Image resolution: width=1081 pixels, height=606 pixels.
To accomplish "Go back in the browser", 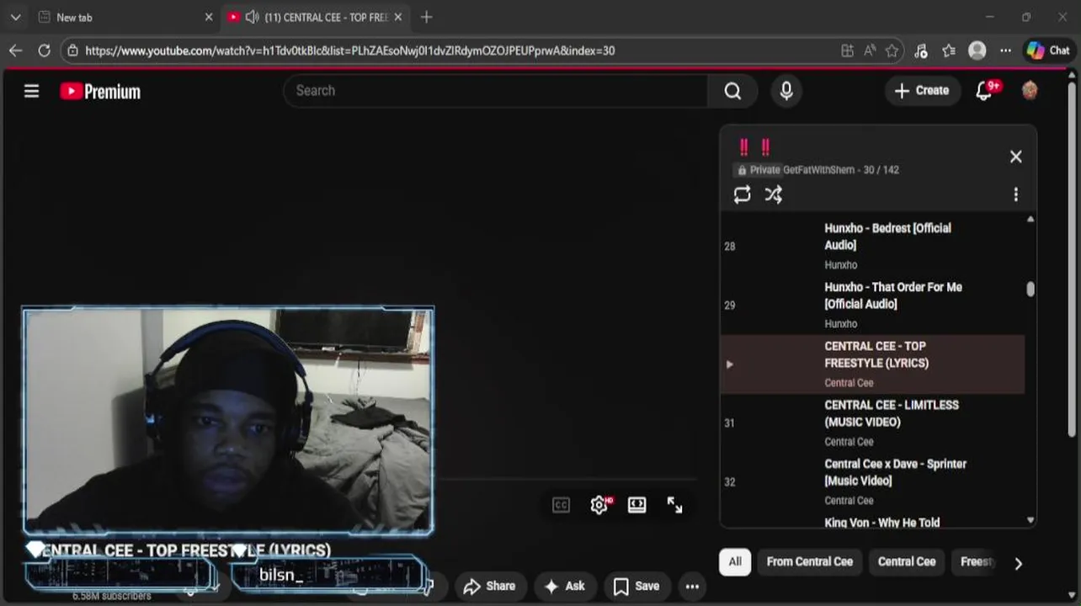I will click(16, 50).
